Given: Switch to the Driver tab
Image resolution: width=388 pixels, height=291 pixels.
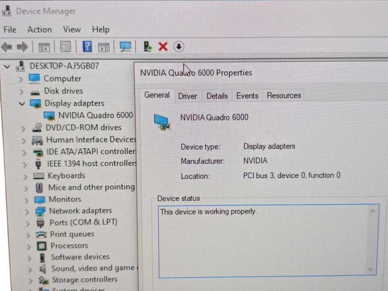Looking at the screenshot, I should coord(188,96).
